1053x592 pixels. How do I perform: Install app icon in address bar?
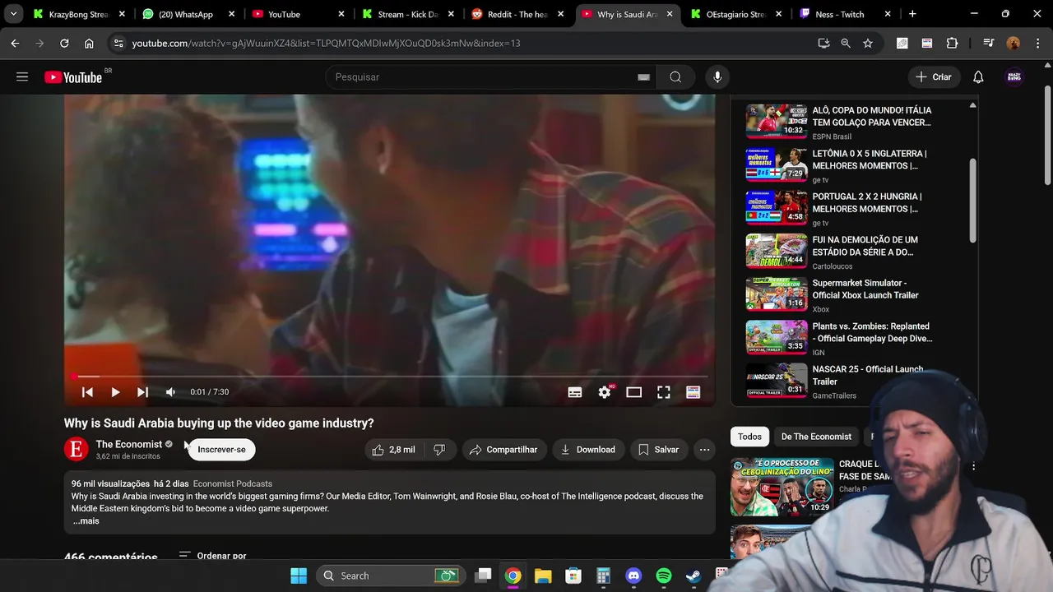tap(823, 43)
